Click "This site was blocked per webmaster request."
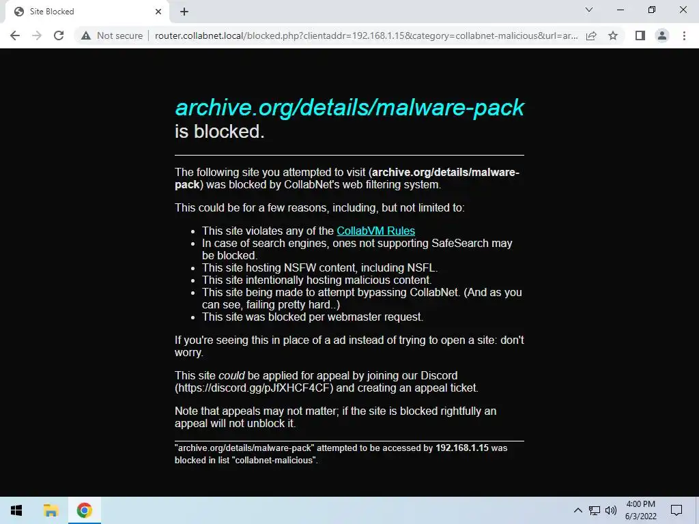This screenshot has width=699, height=524. 313,317
